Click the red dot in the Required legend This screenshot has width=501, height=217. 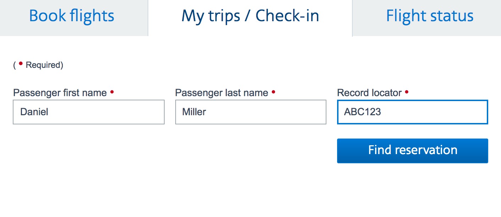21,64
